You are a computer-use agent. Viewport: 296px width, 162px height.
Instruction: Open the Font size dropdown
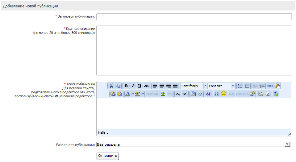click(221, 86)
